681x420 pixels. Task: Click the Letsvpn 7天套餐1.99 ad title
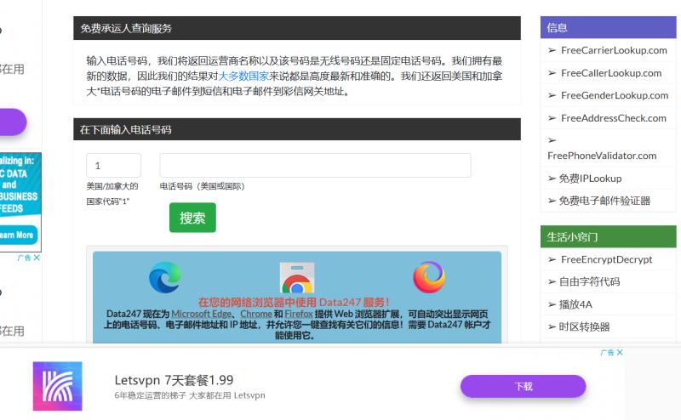174,380
